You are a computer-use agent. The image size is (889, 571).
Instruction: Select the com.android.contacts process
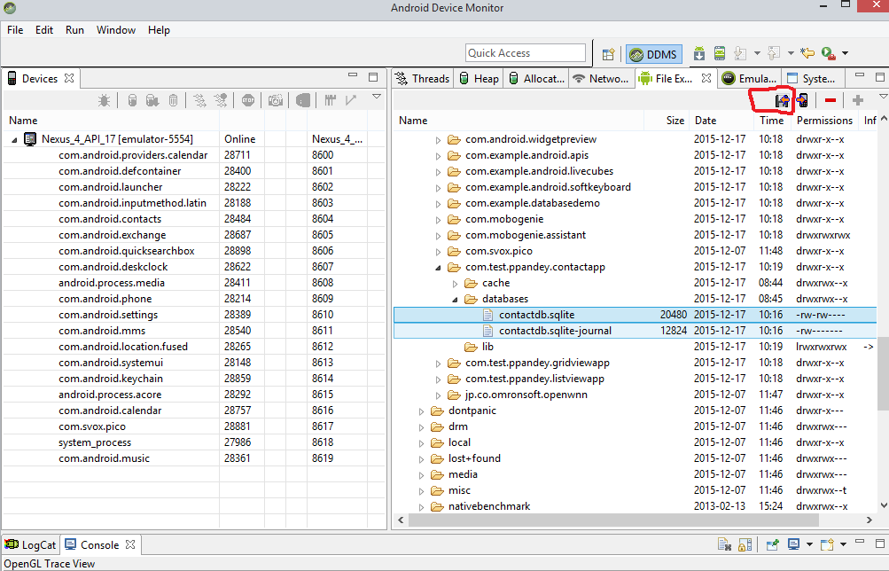110,219
